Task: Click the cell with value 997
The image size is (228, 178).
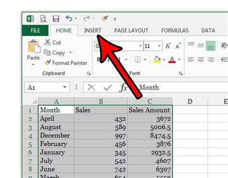Action: point(101,136)
